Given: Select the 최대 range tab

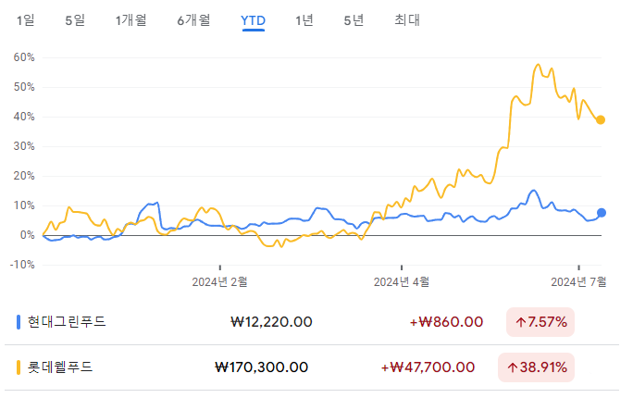Looking at the screenshot, I should 407,20.
